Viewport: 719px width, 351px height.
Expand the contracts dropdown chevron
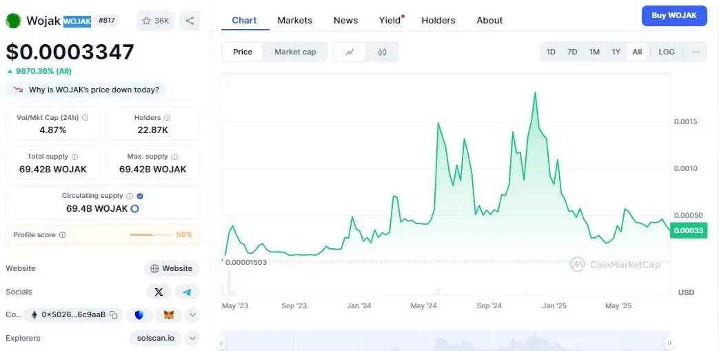tap(192, 314)
